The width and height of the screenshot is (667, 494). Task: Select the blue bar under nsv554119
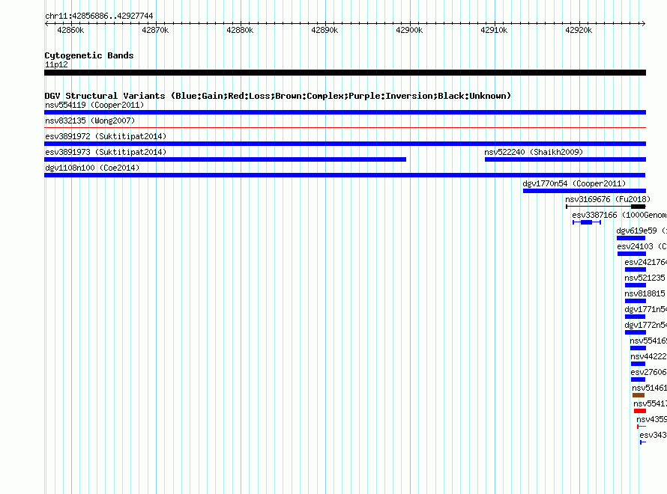[x=345, y=112]
